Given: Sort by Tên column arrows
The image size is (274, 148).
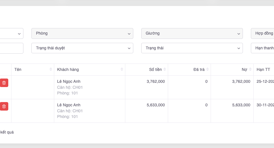Looking at the screenshot, I should (51, 69).
